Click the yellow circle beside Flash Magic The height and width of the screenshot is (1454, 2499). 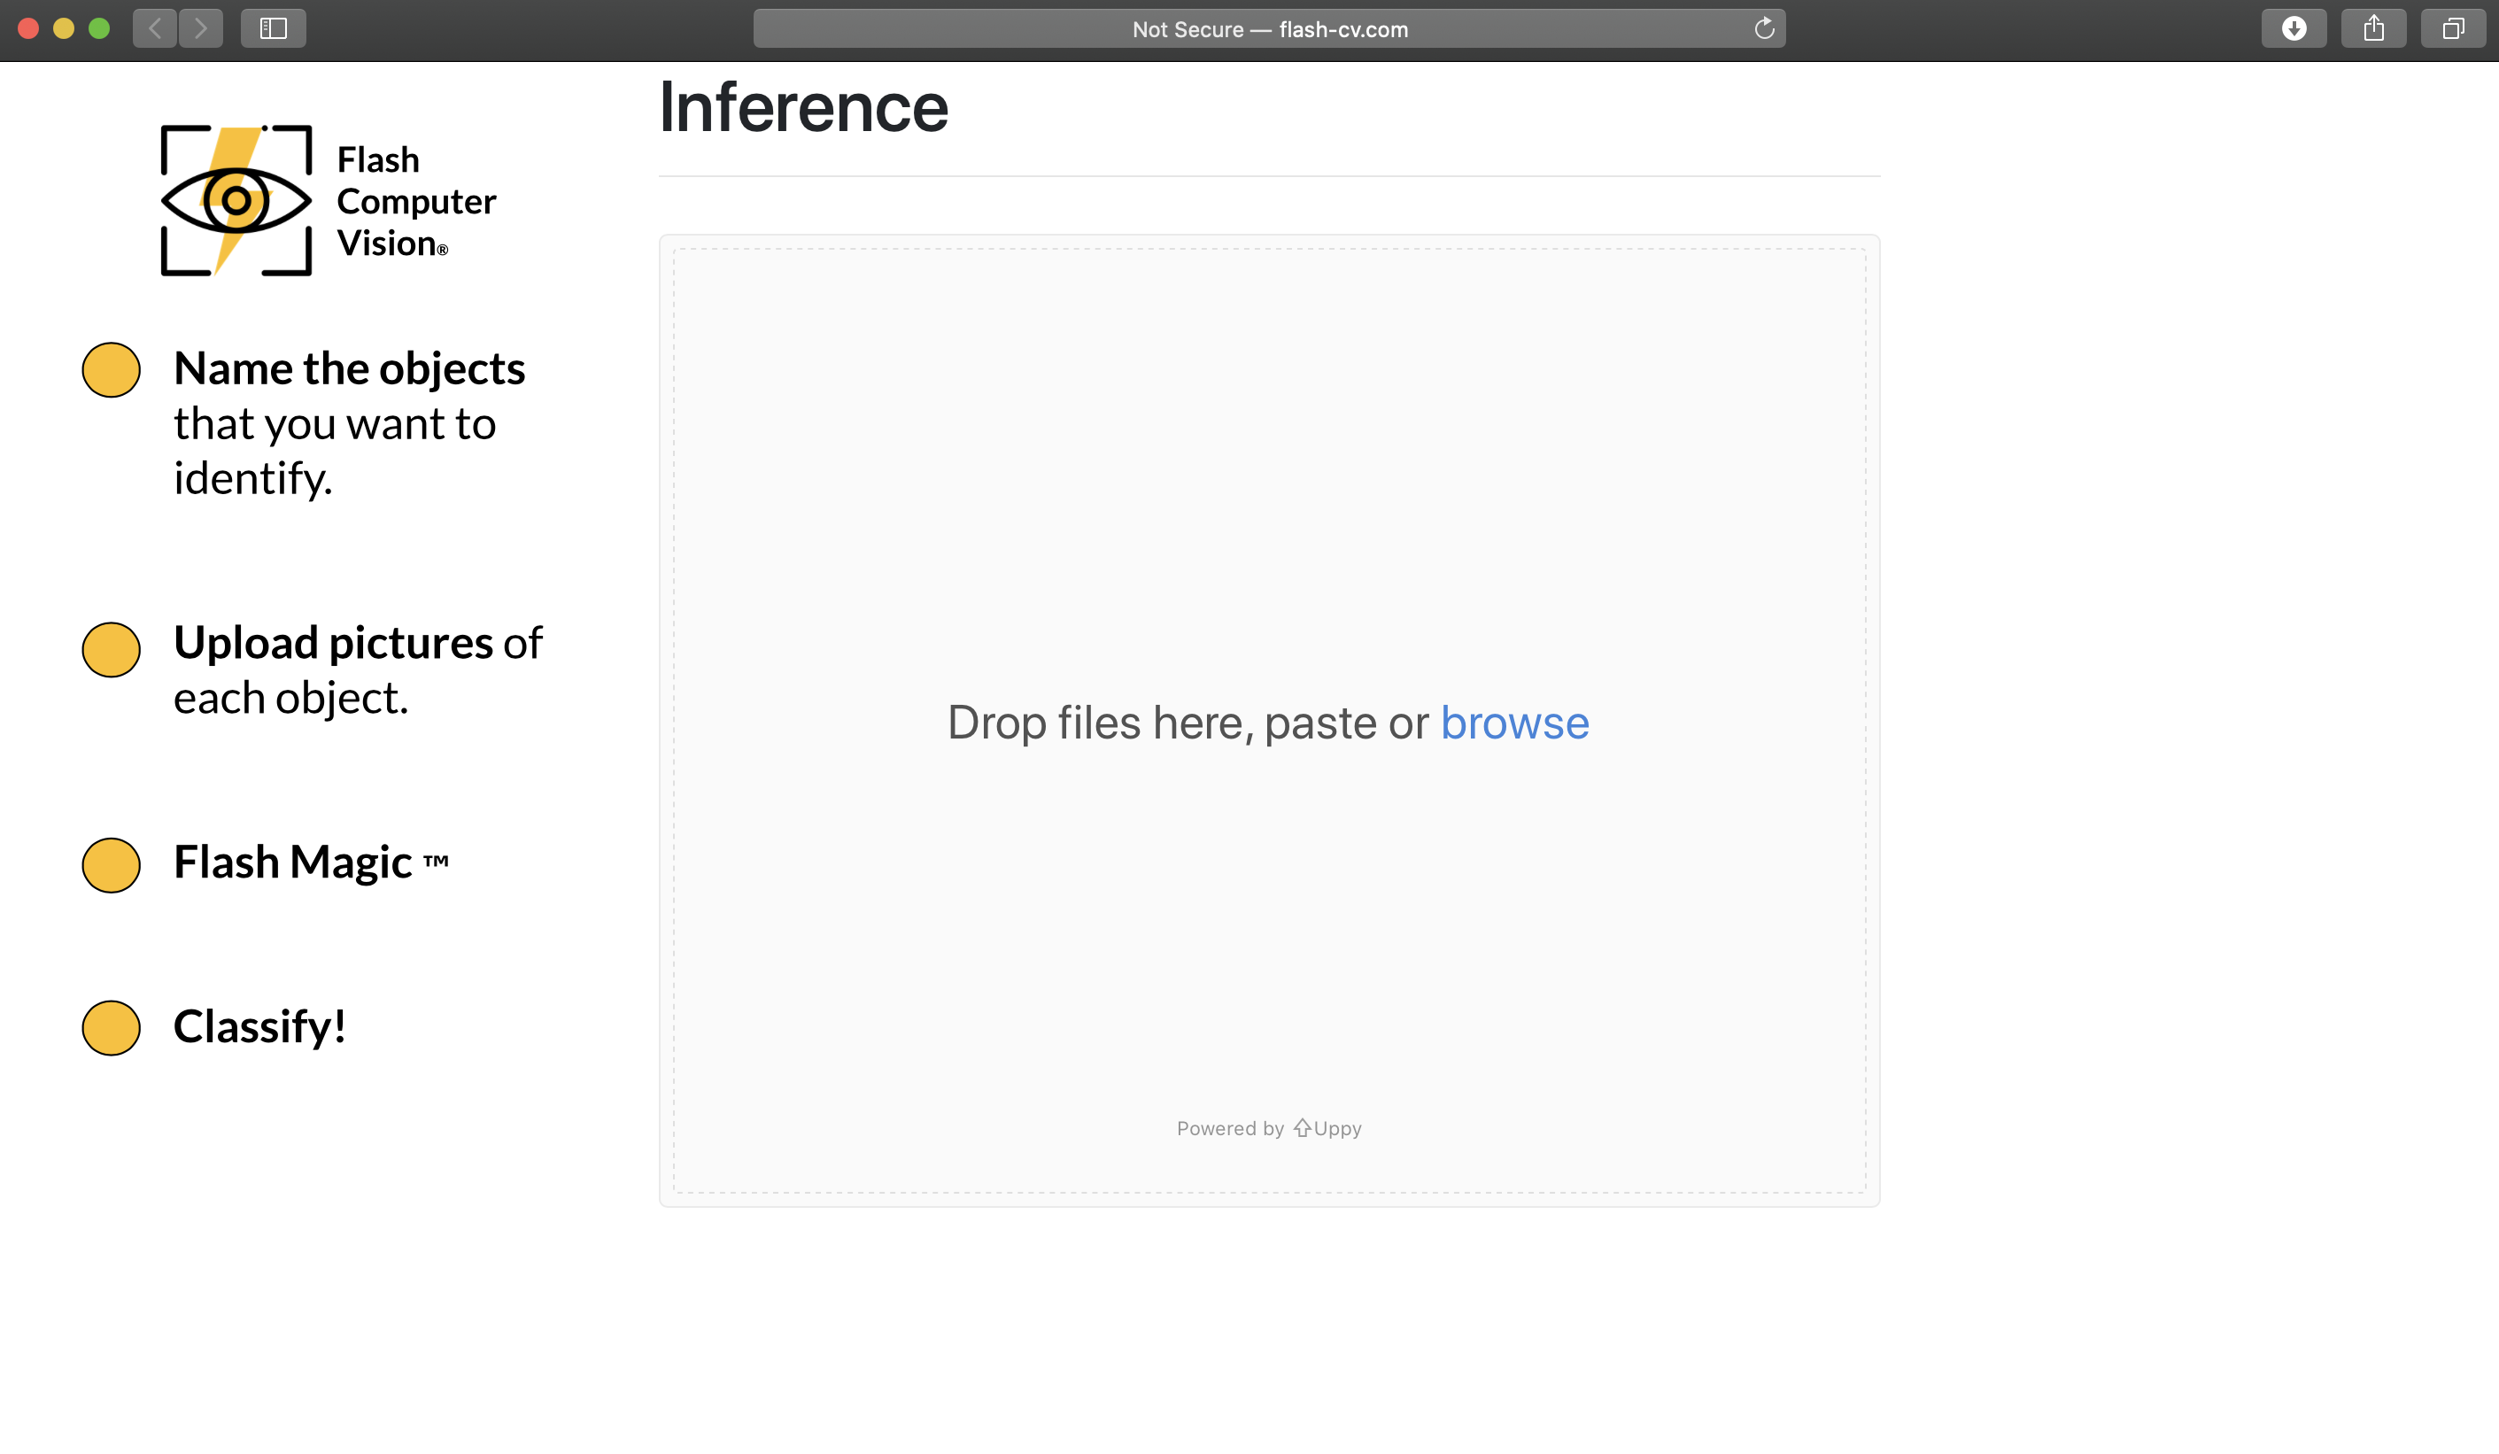[111, 865]
